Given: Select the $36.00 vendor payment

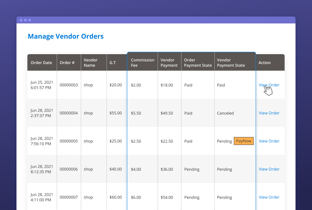Looking at the screenshot, I should (x=167, y=169).
